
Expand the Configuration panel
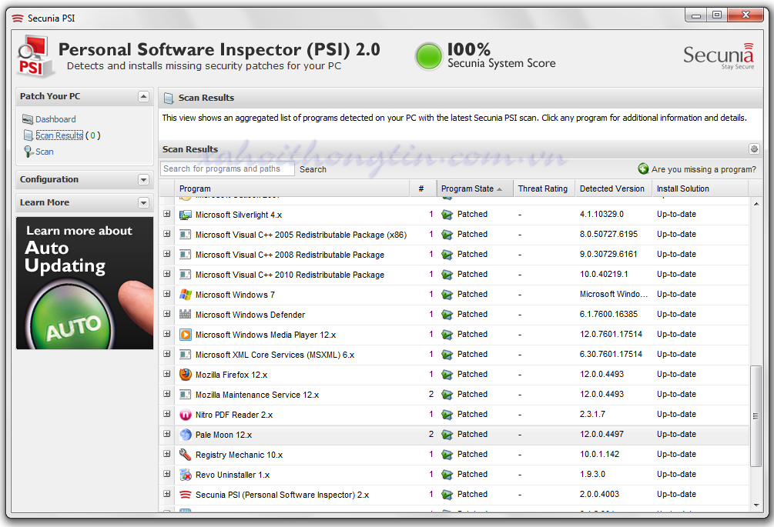144,179
